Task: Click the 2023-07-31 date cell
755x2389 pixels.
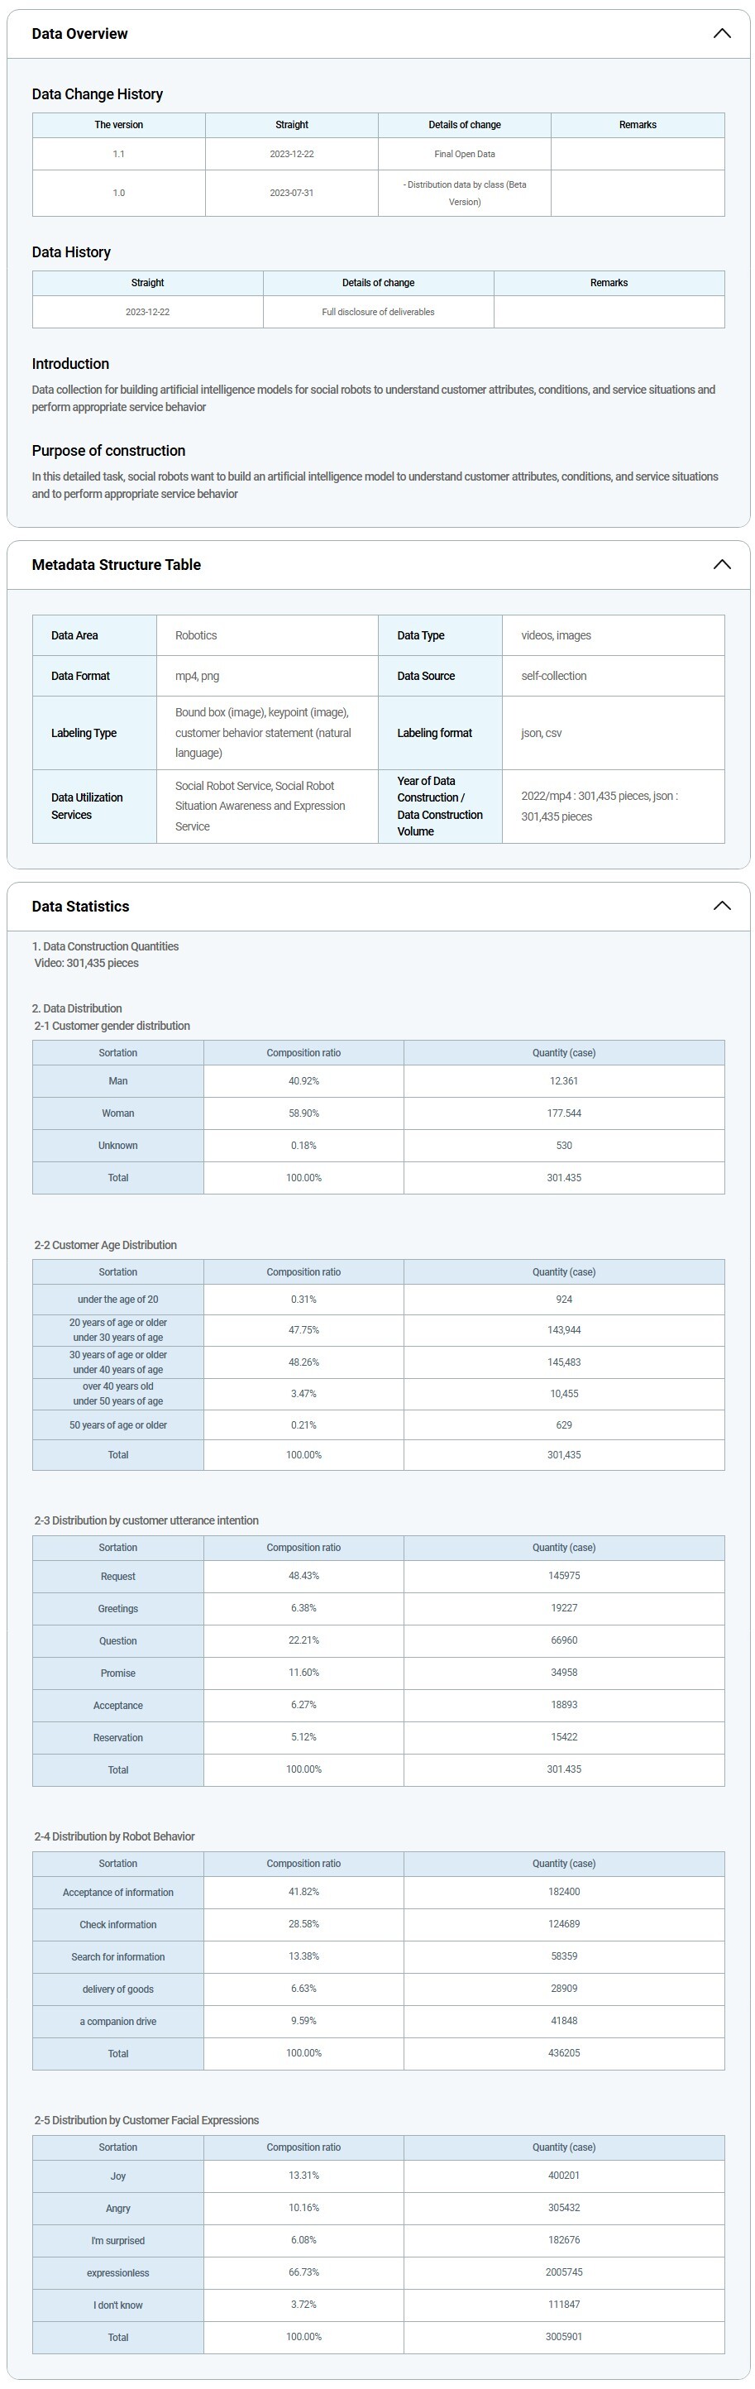Action: tap(291, 193)
